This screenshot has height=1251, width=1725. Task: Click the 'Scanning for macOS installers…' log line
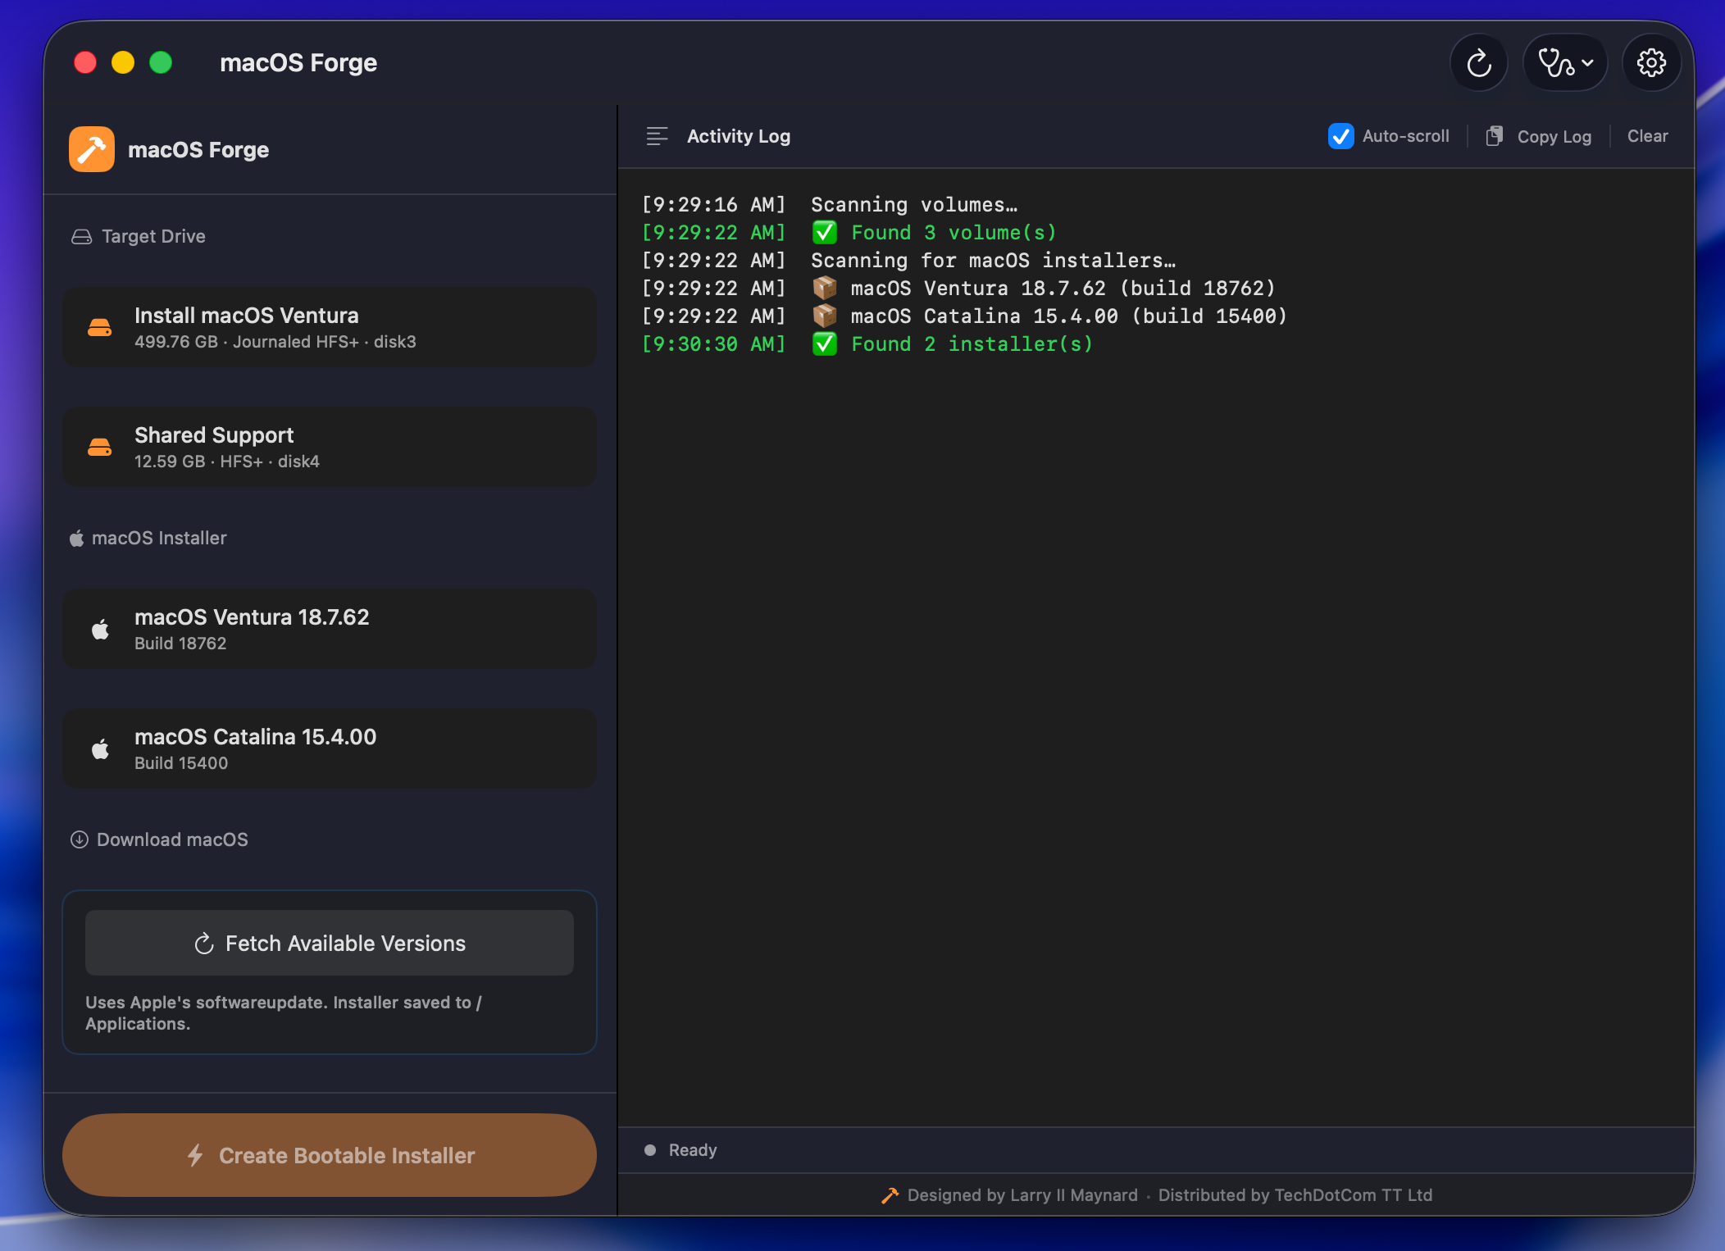tap(993, 261)
